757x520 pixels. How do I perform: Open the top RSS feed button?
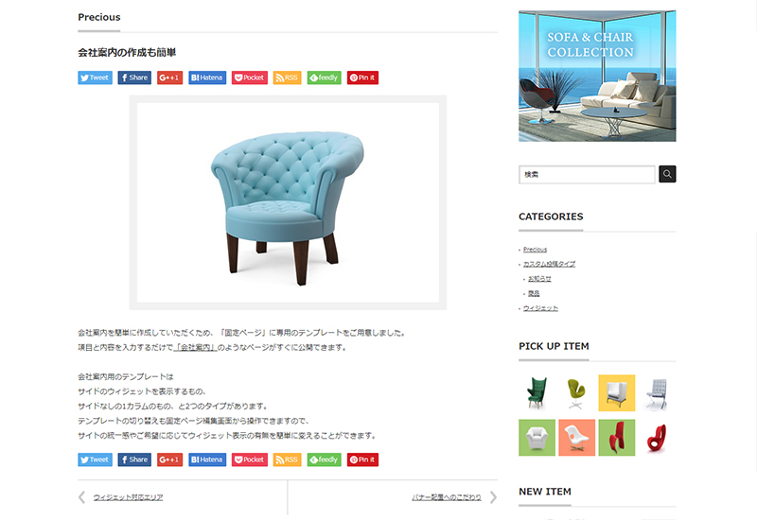pos(288,78)
